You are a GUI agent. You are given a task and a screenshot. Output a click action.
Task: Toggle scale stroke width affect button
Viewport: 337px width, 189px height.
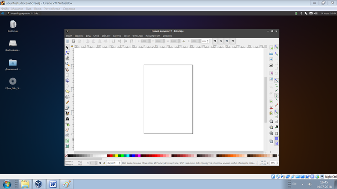pos(215,41)
